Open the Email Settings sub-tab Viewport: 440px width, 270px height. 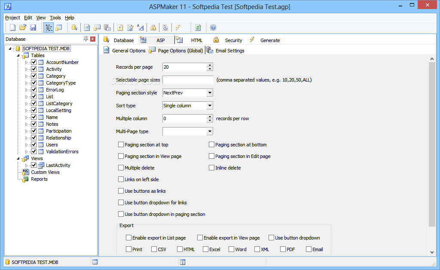tap(226, 51)
